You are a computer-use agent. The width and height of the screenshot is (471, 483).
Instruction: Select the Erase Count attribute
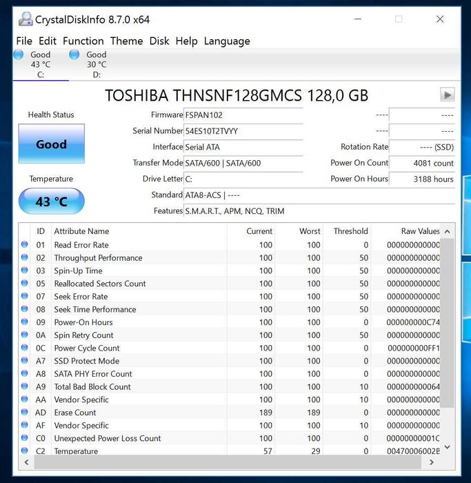(x=75, y=413)
